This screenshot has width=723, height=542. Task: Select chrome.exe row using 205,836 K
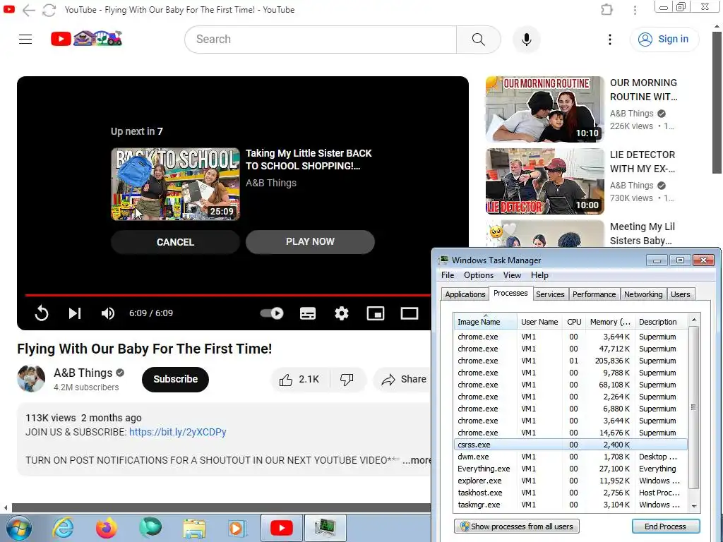pos(570,361)
